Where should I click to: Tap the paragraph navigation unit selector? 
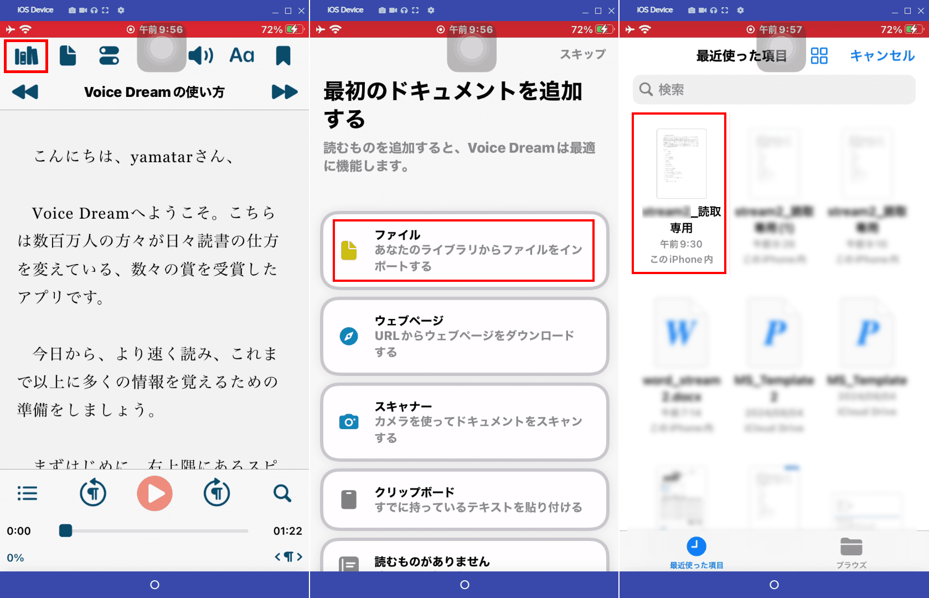click(288, 556)
